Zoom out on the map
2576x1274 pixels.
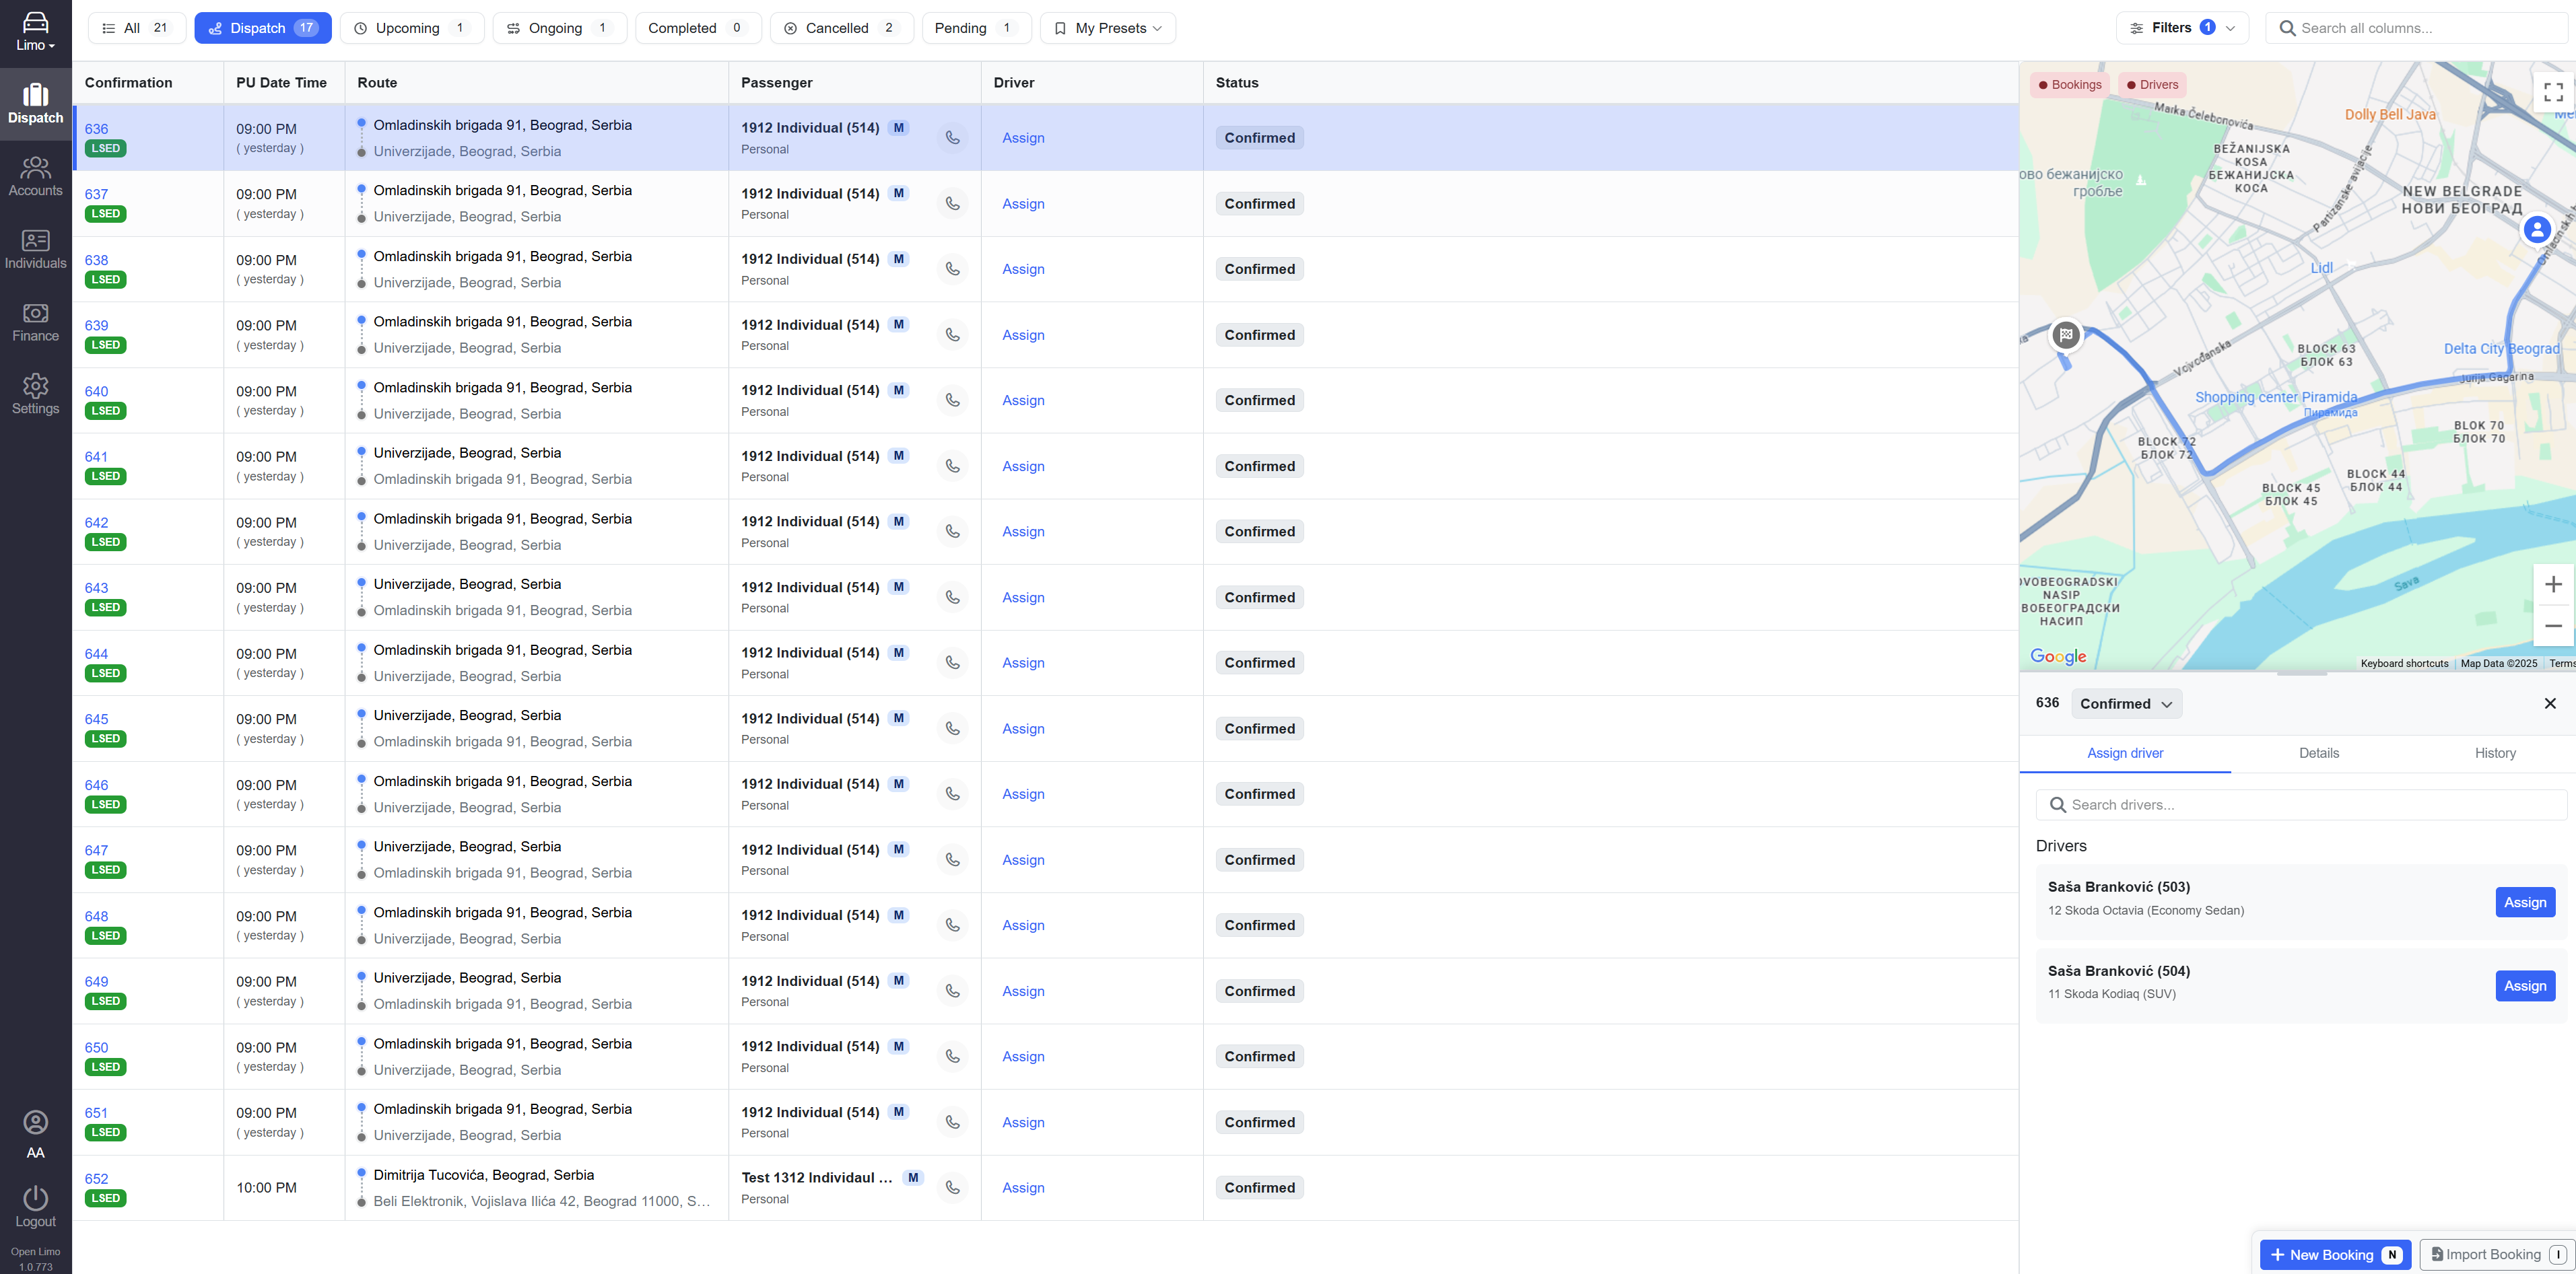click(2555, 625)
